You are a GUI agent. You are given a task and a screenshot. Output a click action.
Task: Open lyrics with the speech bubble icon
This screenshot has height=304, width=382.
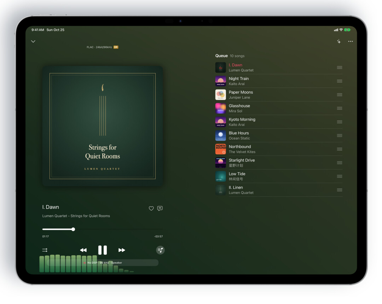160,208
